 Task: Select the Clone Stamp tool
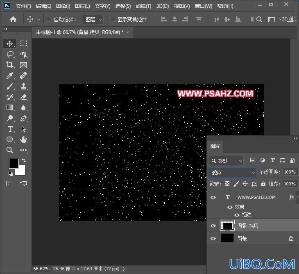tap(23, 86)
